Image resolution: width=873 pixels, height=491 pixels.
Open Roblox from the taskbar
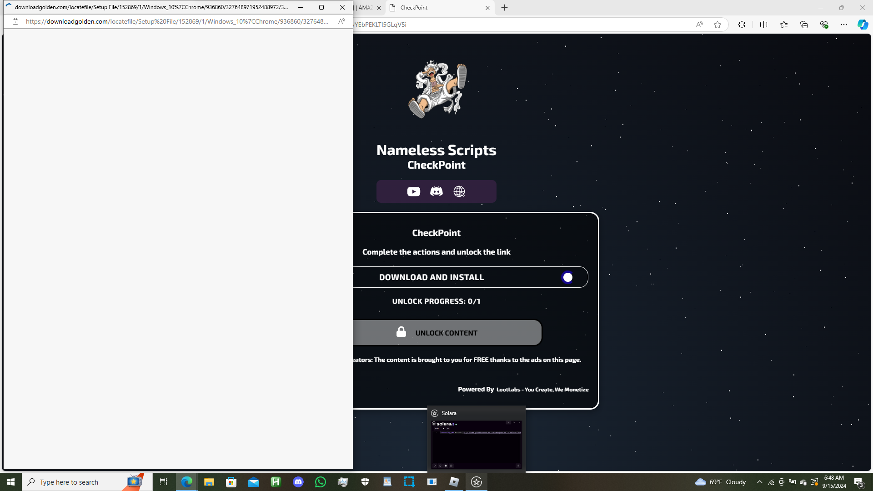pyautogui.click(x=454, y=482)
